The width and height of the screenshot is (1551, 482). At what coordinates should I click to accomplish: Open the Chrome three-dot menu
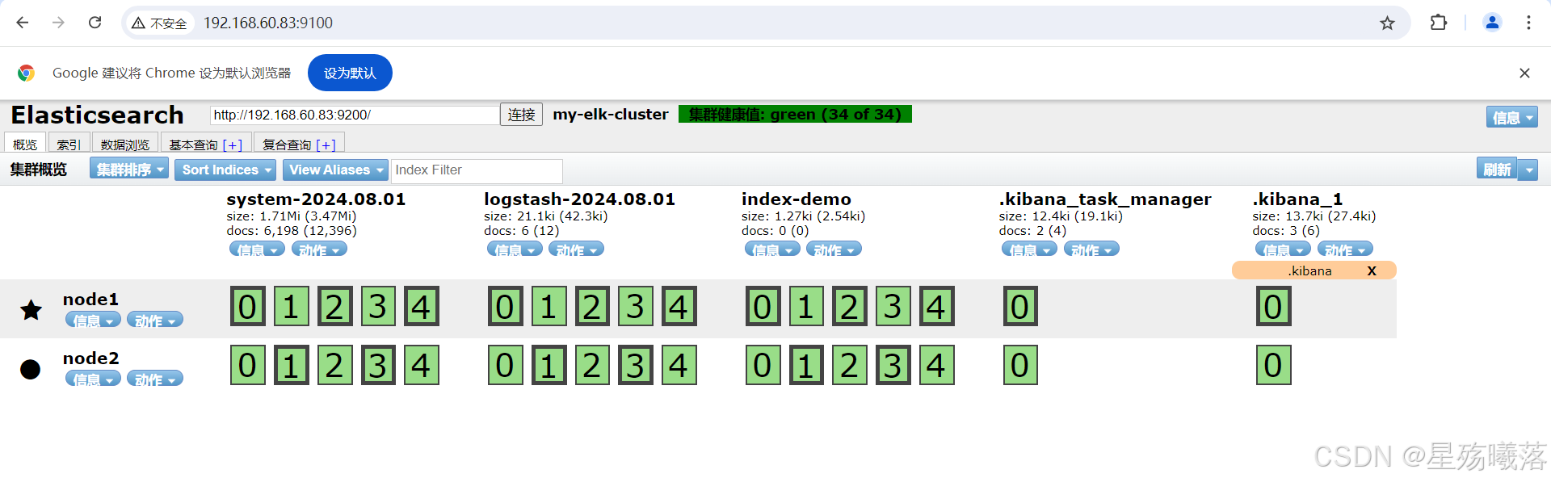(1528, 23)
